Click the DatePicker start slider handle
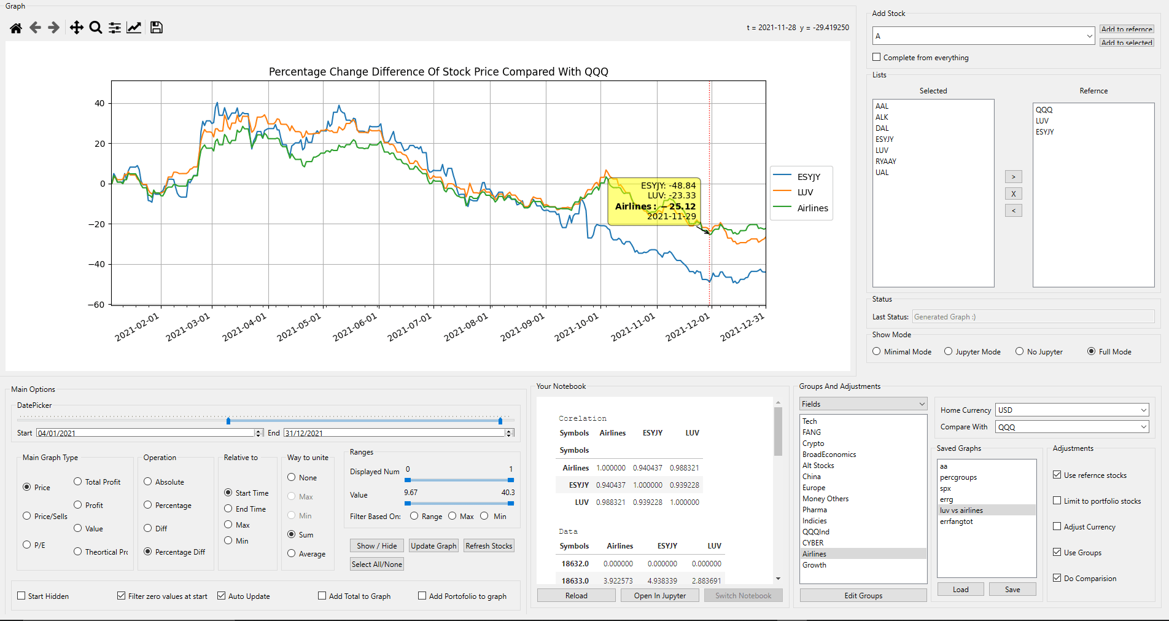Viewport: 1169px width, 621px height. pos(228,421)
